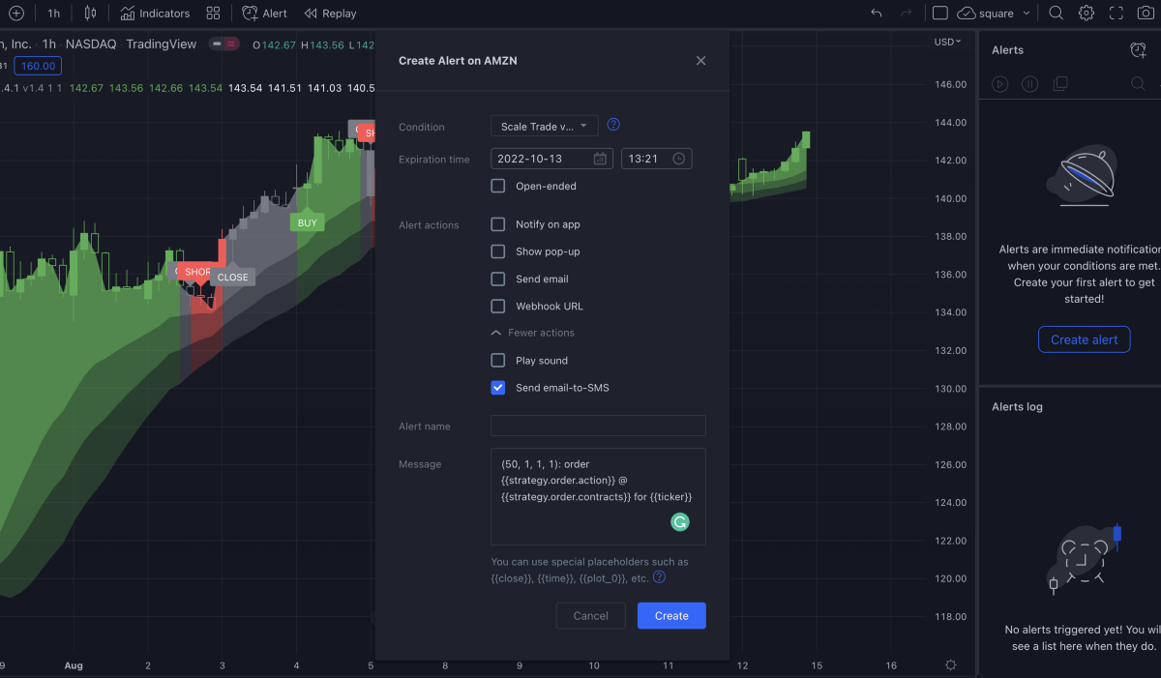Click the 'Aug' label on time axis
The width and height of the screenshot is (1161, 678).
[x=74, y=665]
